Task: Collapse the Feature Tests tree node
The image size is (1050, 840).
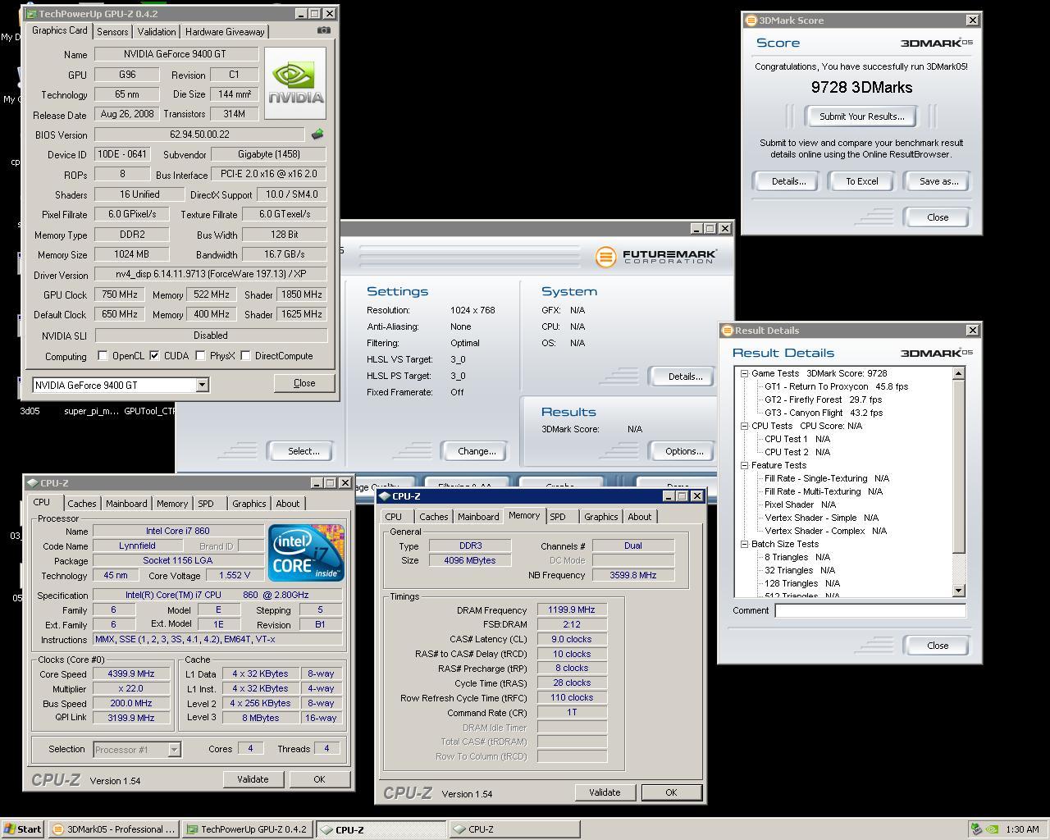Action: pos(744,465)
